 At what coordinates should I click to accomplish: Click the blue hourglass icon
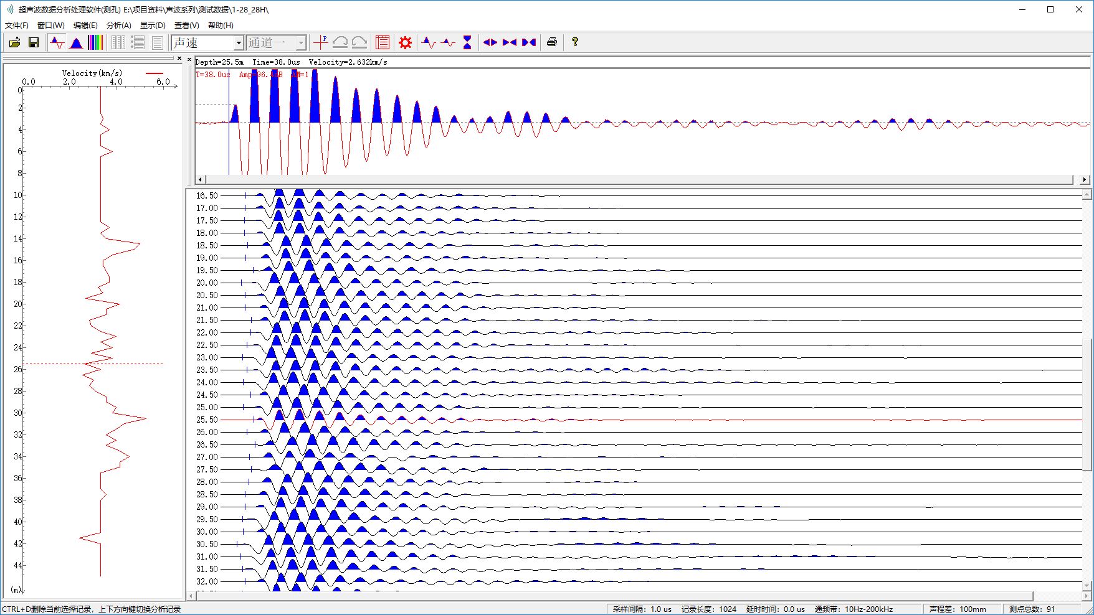click(467, 42)
